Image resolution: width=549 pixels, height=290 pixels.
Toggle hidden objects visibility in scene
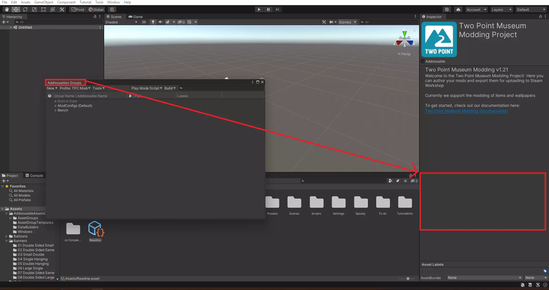coord(181,22)
